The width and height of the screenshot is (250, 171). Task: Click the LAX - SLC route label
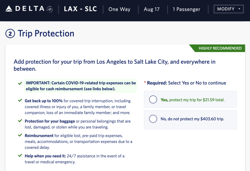tap(81, 9)
